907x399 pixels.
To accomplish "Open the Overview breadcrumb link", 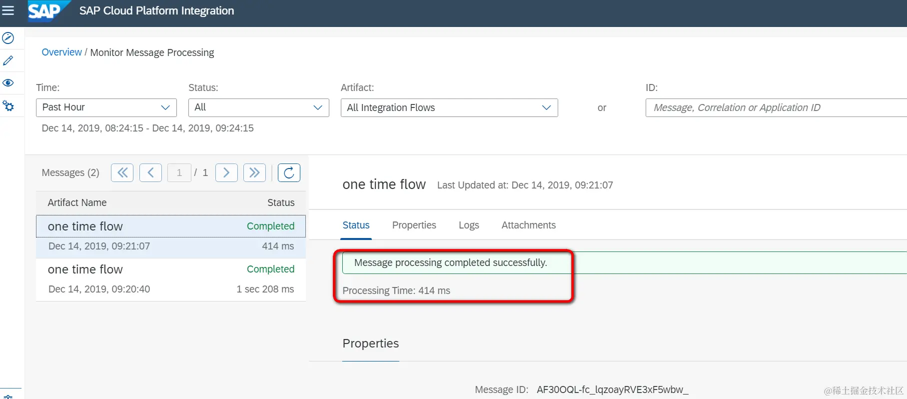I will (x=61, y=52).
